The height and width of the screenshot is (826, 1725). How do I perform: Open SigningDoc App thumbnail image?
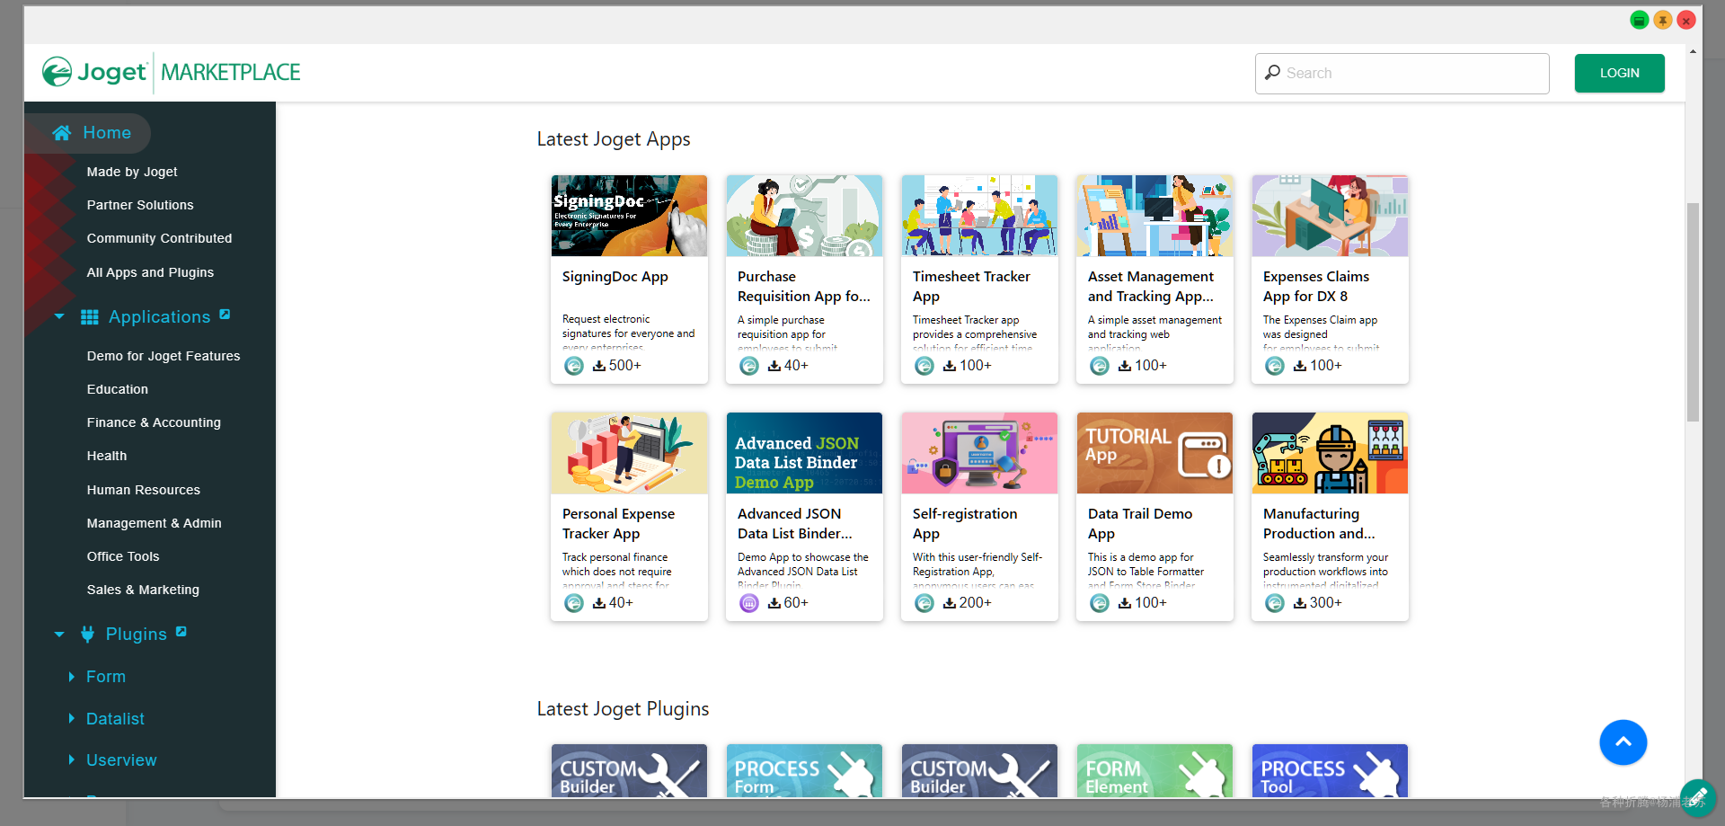[629, 216]
